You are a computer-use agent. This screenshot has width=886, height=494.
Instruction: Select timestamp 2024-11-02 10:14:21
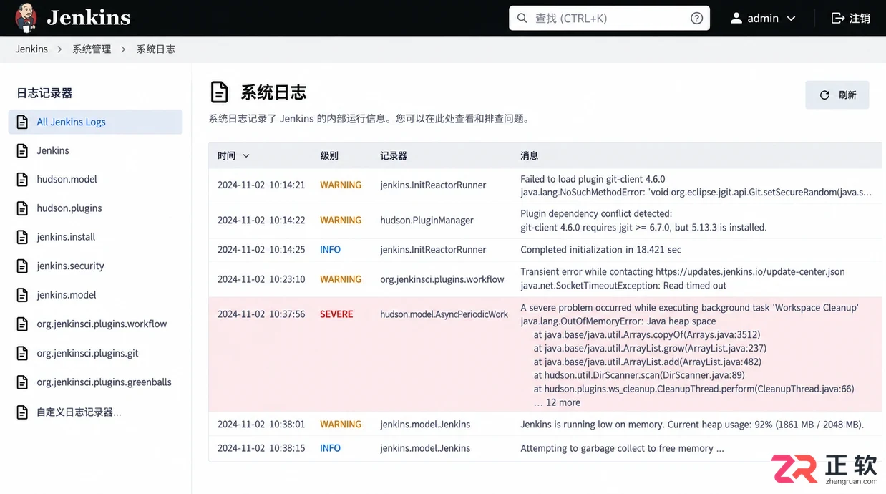click(x=261, y=185)
